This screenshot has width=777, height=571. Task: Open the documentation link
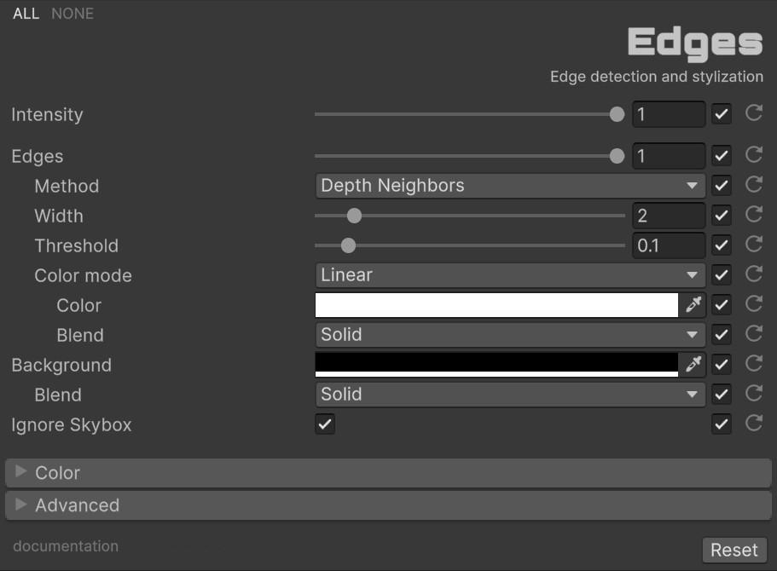point(66,546)
